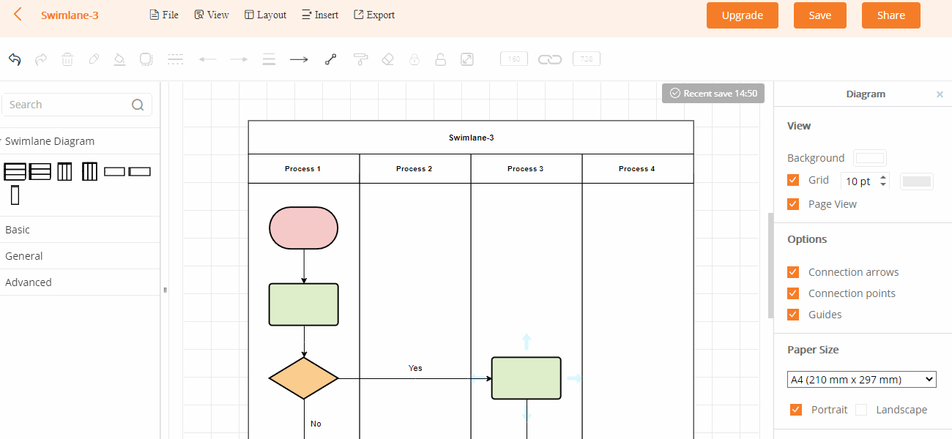Open the Insert menu

(320, 15)
